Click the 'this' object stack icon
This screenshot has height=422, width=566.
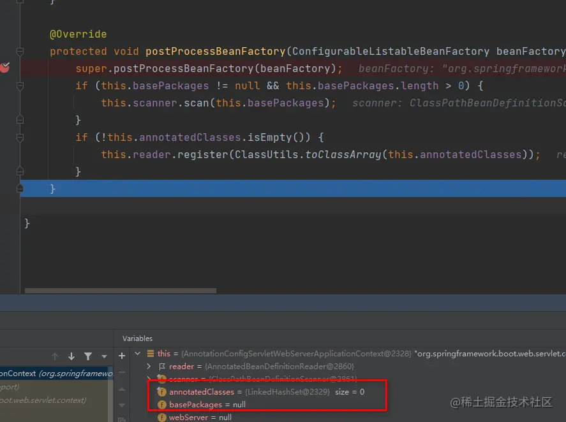pyautogui.click(x=151, y=353)
